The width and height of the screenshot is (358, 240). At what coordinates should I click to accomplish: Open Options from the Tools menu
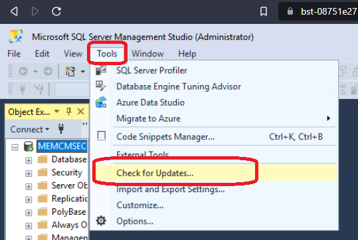click(x=215, y=221)
